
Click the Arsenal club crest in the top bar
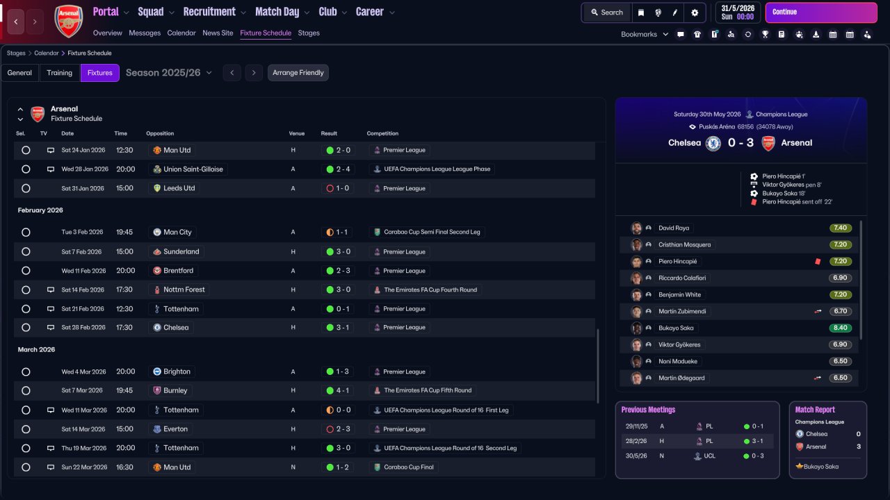[68, 21]
